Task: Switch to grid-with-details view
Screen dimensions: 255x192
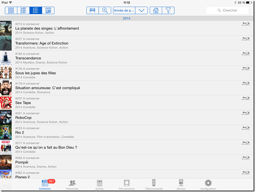Action: coord(48,11)
